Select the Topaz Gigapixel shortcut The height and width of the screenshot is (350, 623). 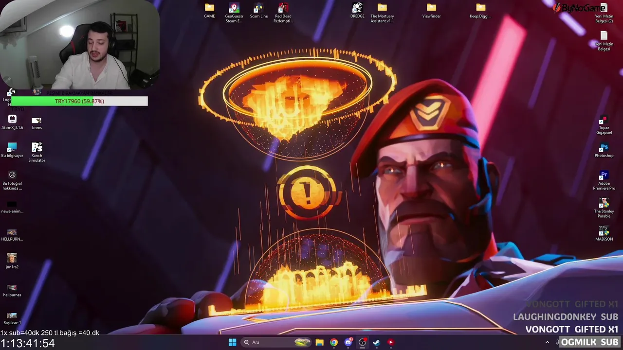coord(604,125)
